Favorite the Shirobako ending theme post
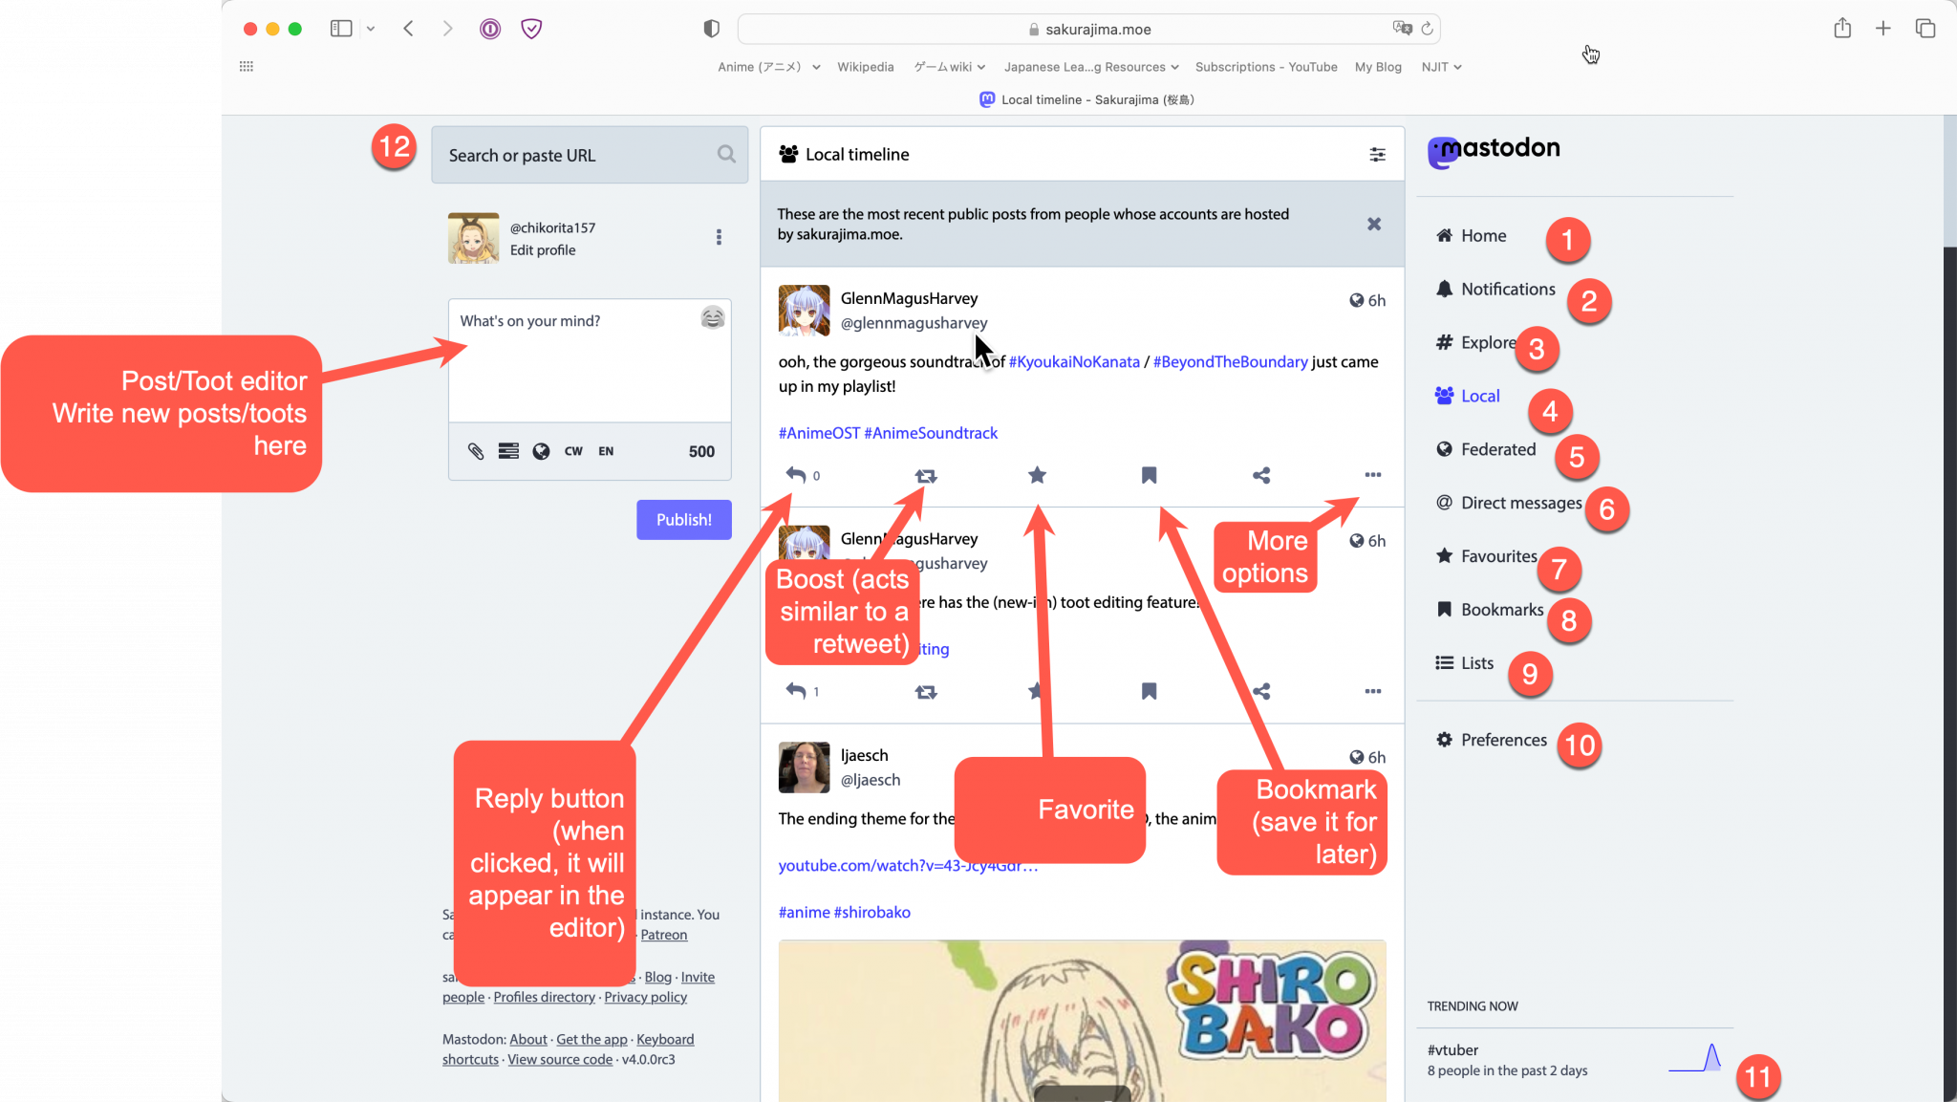 (x=1036, y=691)
